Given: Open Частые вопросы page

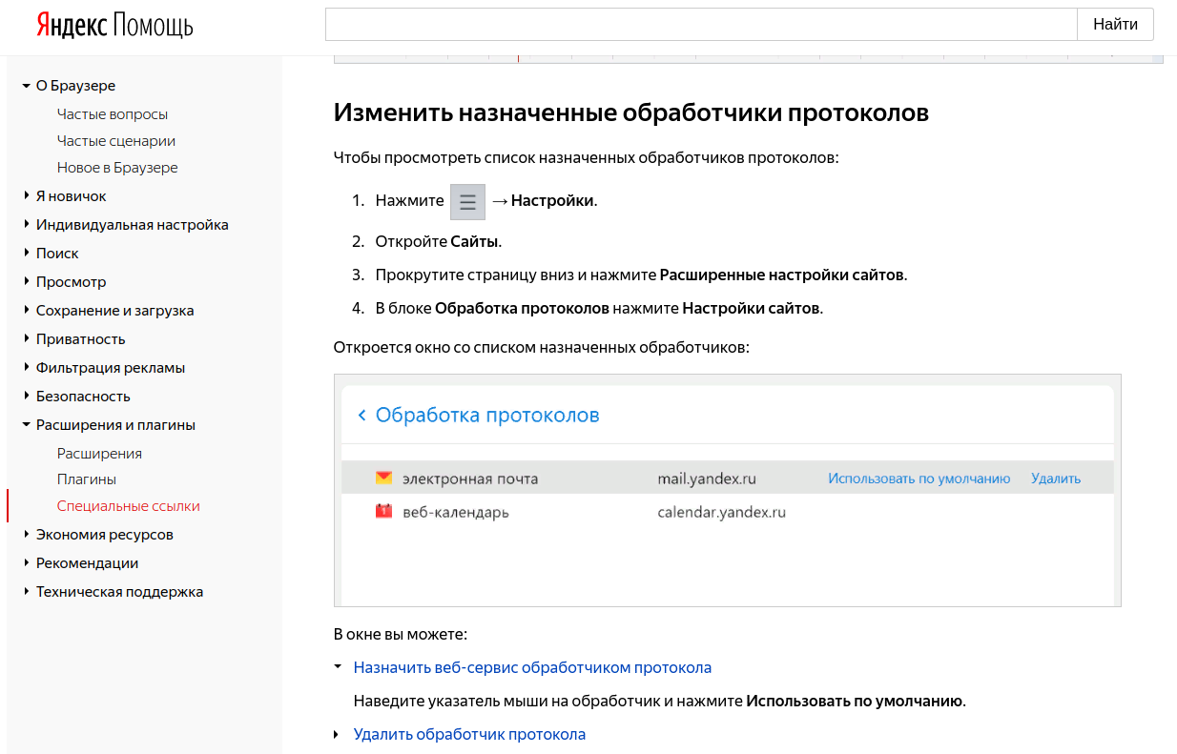Looking at the screenshot, I should click(113, 114).
